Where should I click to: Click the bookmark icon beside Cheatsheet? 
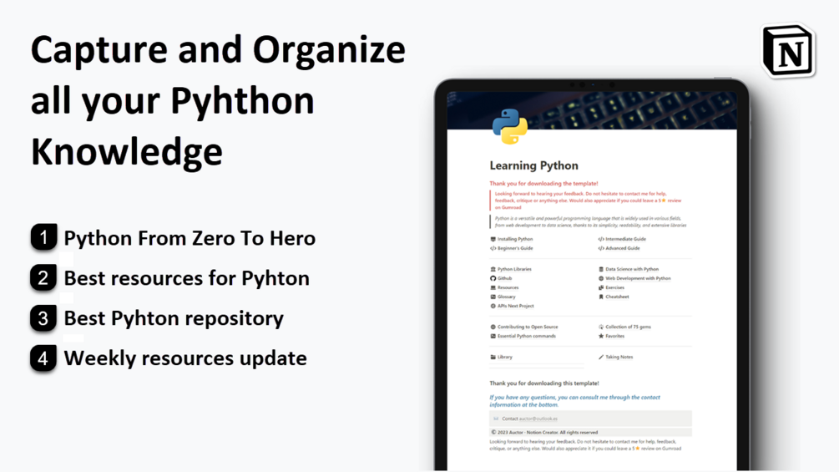click(x=601, y=297)
